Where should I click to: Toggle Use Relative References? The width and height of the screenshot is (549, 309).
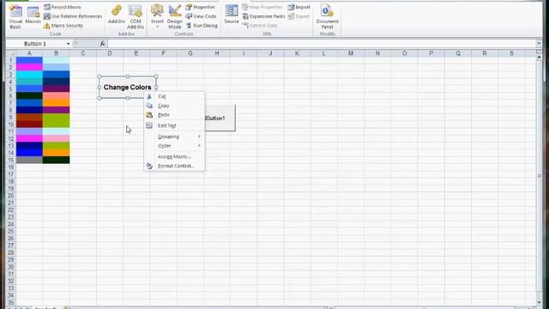[73, 16]
